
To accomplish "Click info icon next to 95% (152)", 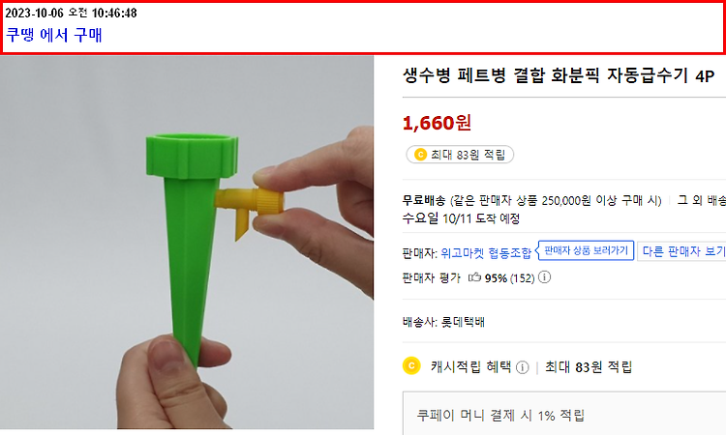I will [544, 277].
